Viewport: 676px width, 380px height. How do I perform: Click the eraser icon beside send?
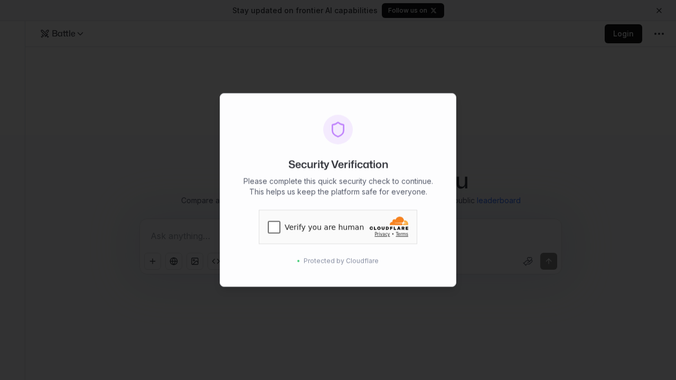coord(528,261)
